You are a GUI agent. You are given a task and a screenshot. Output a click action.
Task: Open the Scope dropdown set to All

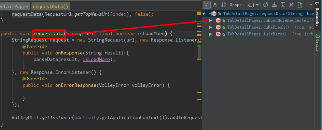tap(253, 5)
